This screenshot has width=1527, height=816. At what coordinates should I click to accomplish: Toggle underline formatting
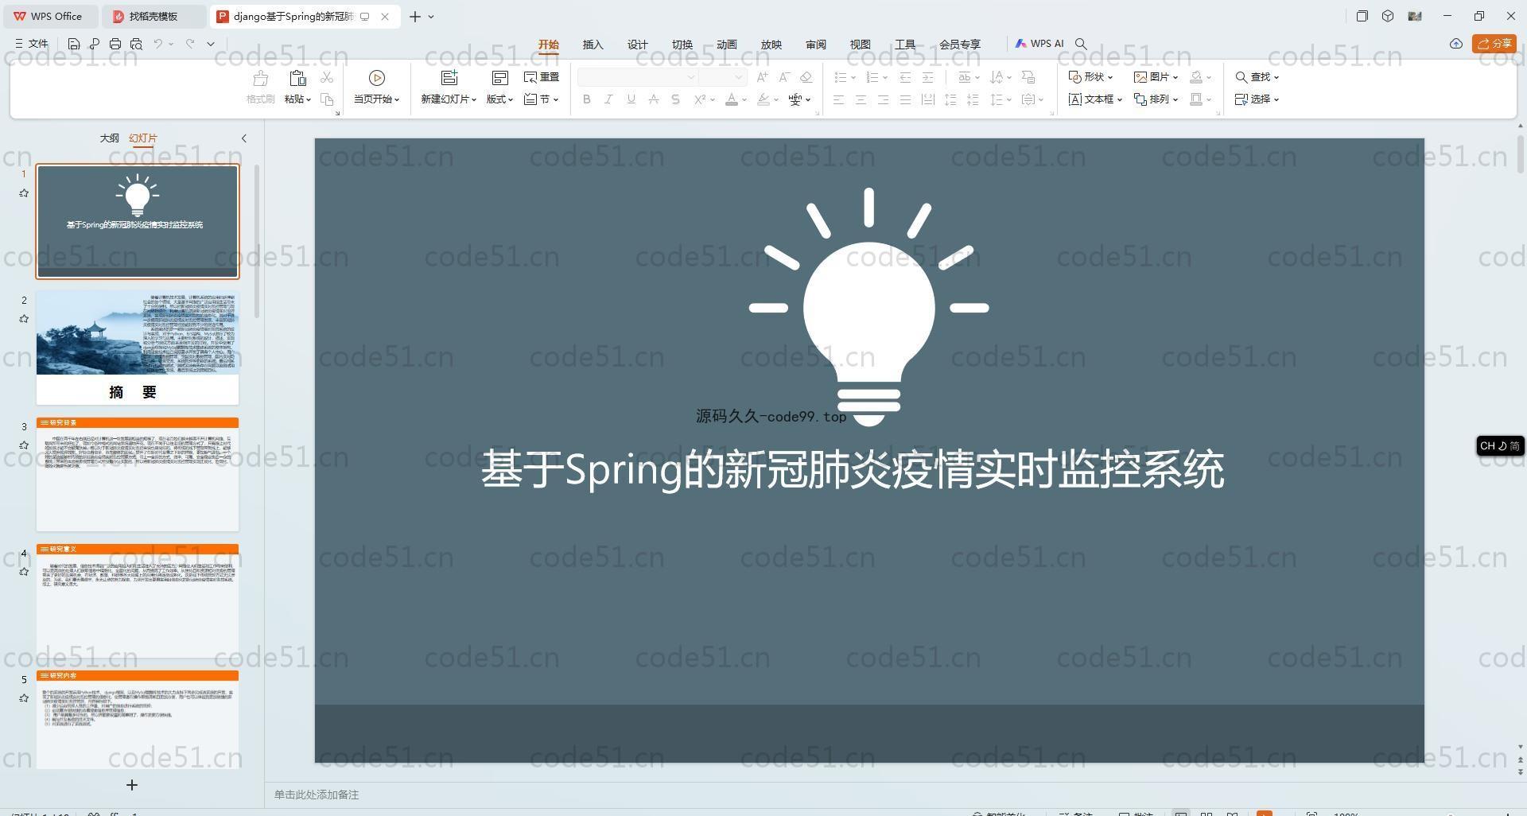coord(631,99)
